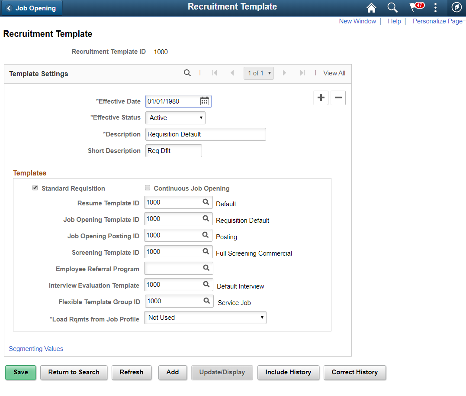
Task: Open the Effective Date calendar picker
Action: (205, 101)
